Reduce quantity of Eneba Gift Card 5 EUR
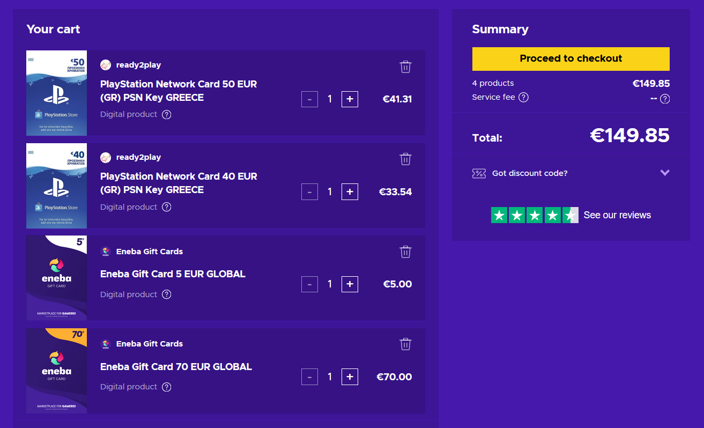This screenshot has width=704, height=428. [309, 284]
